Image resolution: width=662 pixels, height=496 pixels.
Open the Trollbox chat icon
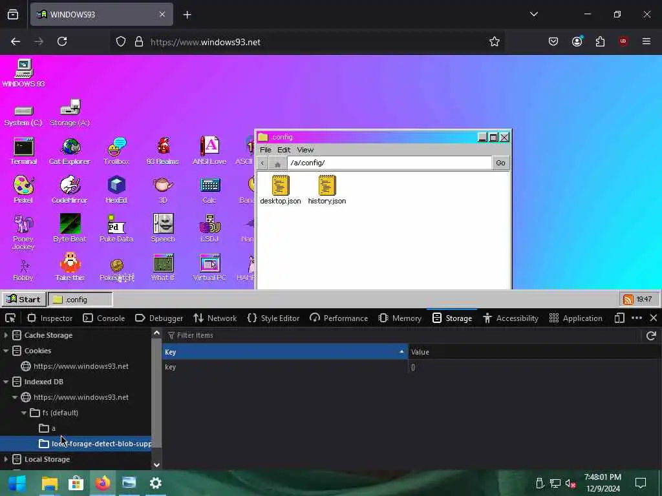[x=116, y=151]
